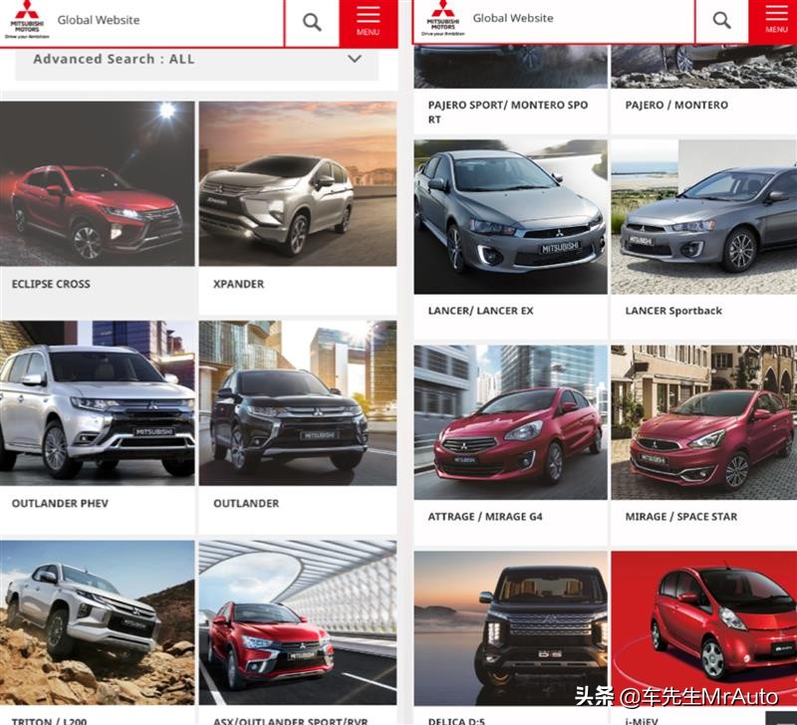Open the black Outlander car photo

point(298,402)
